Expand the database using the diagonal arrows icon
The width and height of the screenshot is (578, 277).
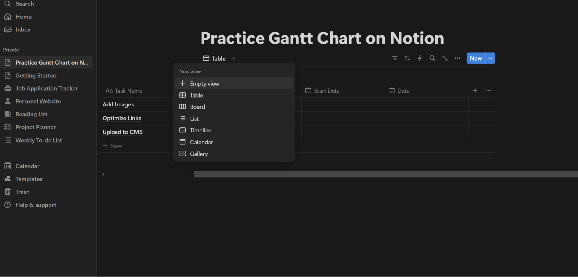coord(445,58)
